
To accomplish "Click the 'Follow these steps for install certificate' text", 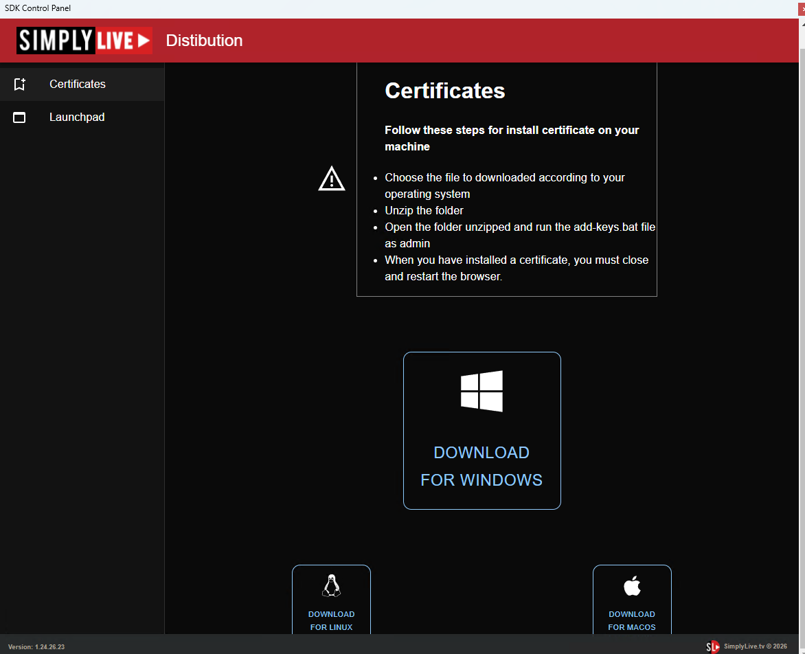I will pyautogui.click(x=512, y=138).
